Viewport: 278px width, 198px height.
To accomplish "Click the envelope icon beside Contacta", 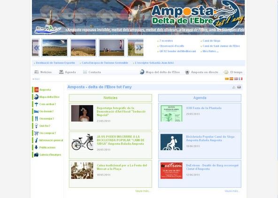I will pos(85,72).
